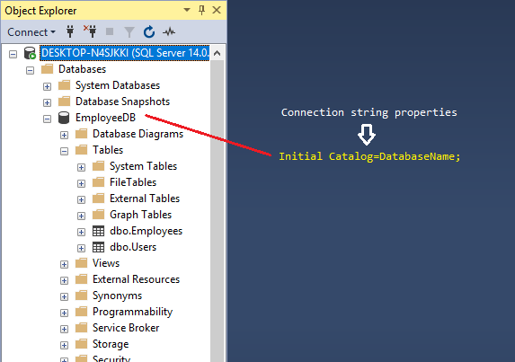Open the Activity Monitor pulse icon

coord(169,31)
